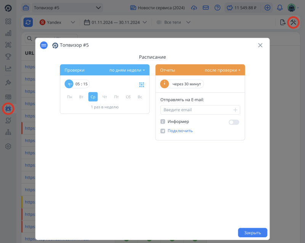
Task: Expand the по дням недели dropdown
Action: [127, 70]
